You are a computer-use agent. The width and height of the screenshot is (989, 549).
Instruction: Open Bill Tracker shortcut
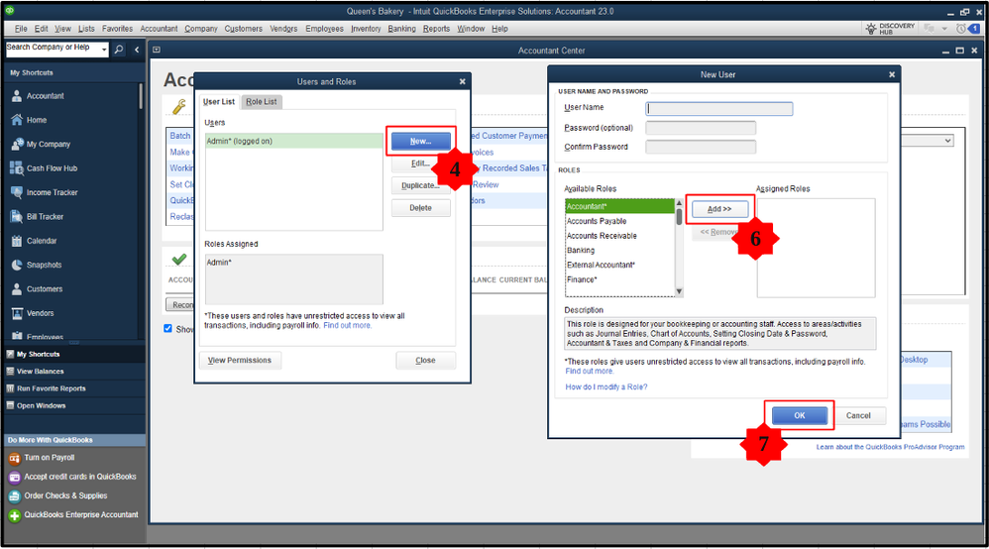click(x=45, y=216)
